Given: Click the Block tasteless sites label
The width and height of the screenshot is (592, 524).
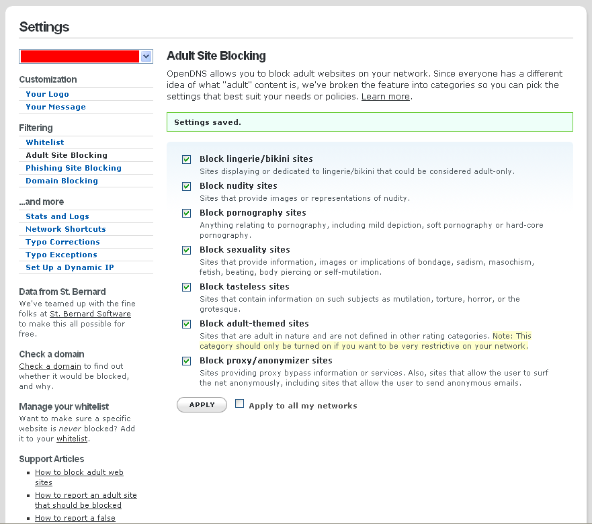Looking at the screenshot, I should (245, 287).
